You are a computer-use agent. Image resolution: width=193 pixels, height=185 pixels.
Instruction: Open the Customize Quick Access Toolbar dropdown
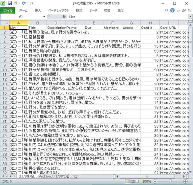[x=32, y=3]
